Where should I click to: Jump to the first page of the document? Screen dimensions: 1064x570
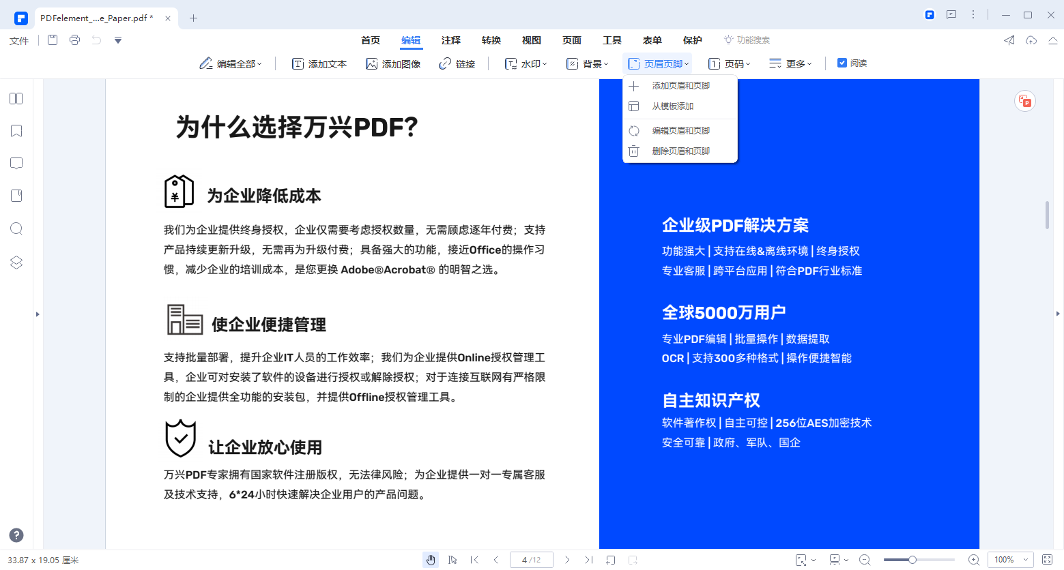tap(475, 559)
